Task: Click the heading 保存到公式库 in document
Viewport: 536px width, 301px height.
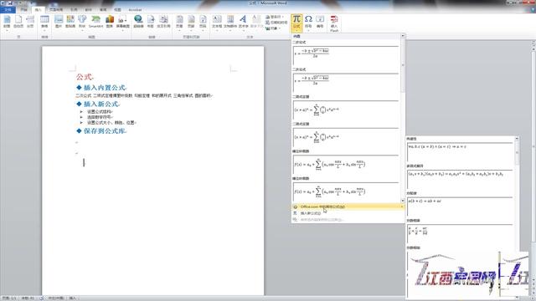Action: point(105,130)
